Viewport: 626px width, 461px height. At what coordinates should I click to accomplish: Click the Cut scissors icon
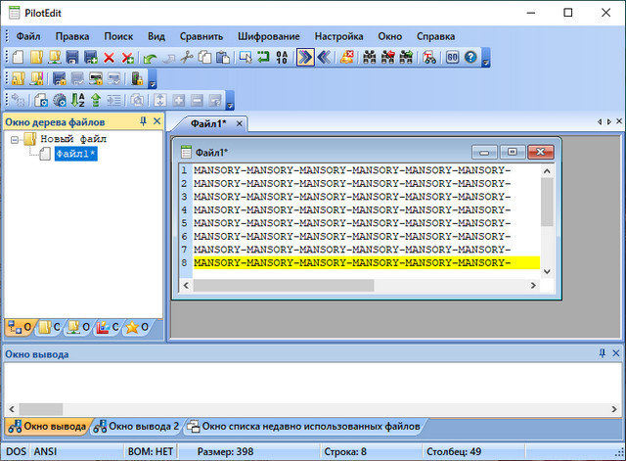187,58
